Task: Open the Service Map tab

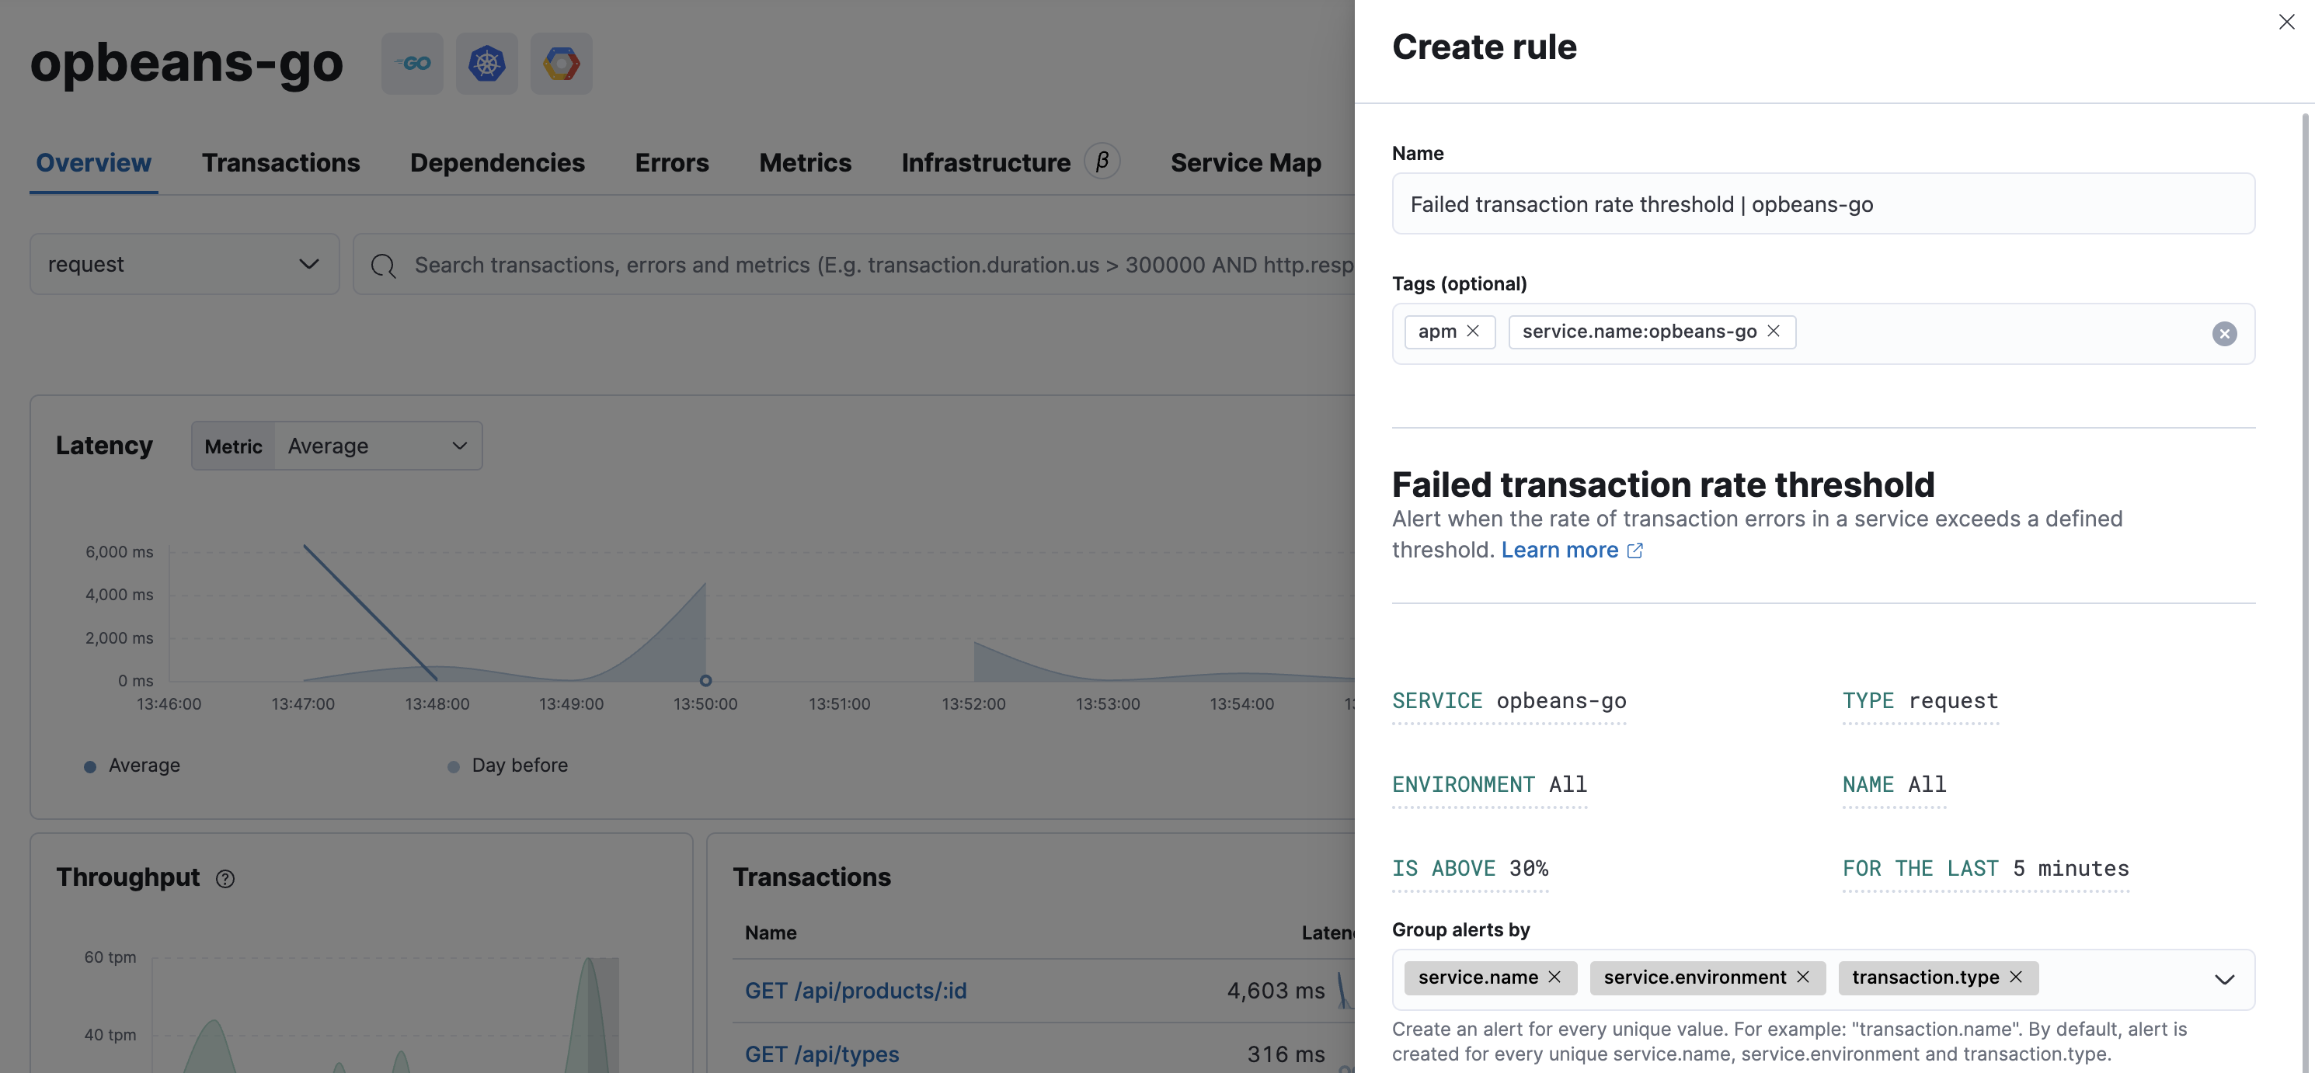Action: pyautogui.click(x=1245, y=162)
